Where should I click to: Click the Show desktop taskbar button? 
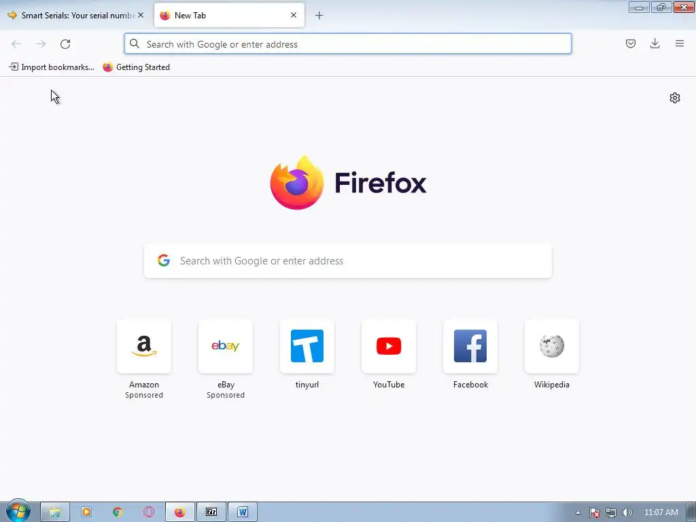coord(691,512)
